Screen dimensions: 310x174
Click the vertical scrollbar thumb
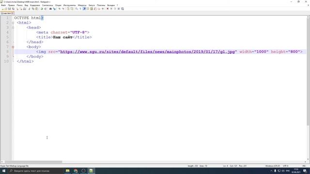click(308, 72)
